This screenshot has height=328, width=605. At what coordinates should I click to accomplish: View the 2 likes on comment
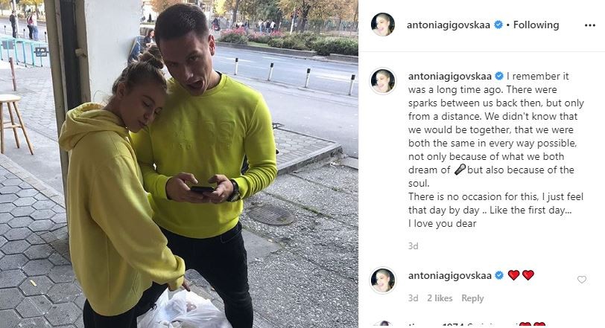(x=440, y=298)
